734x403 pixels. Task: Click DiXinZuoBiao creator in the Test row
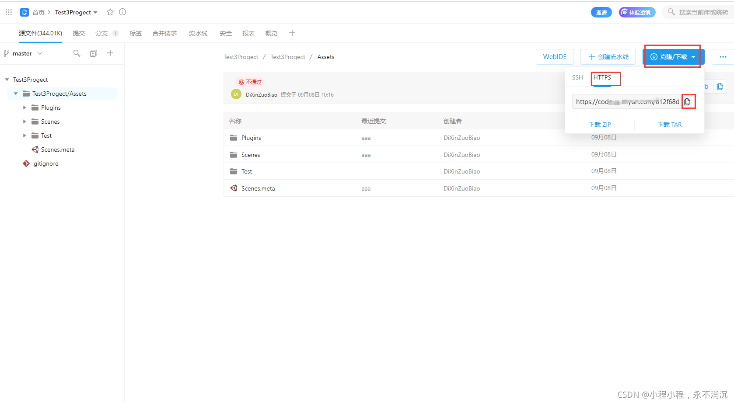[461, 171]
